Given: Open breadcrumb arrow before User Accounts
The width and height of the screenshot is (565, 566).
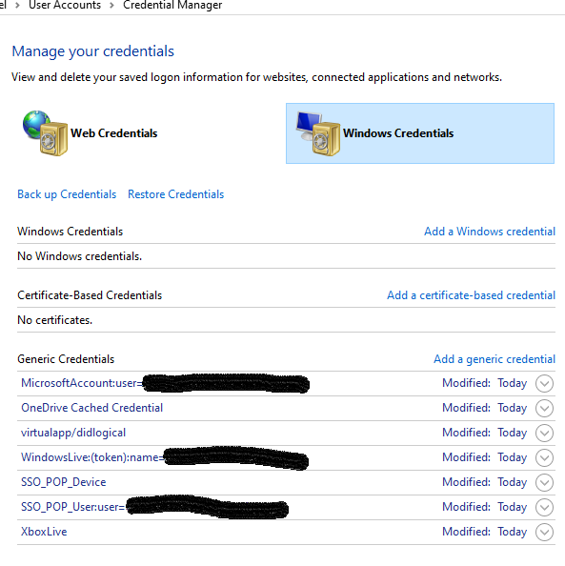Looking at the screenshot, I should click(x=17, y=6).
